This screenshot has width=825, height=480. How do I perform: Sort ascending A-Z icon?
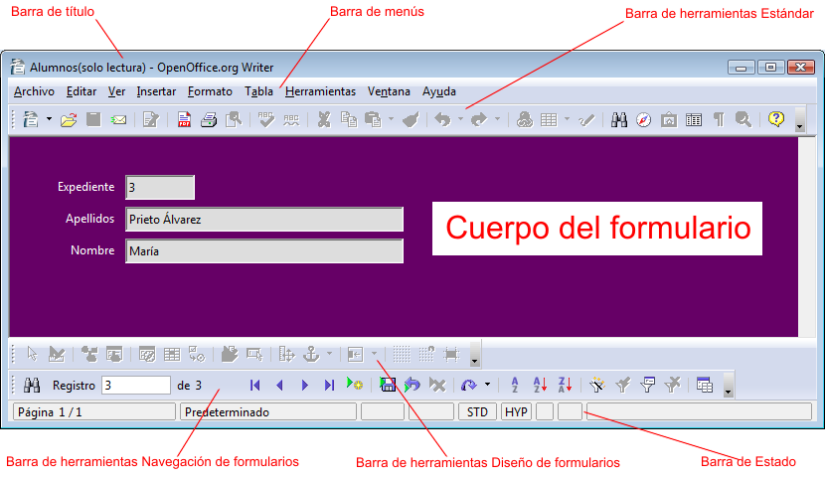(540, 385)
